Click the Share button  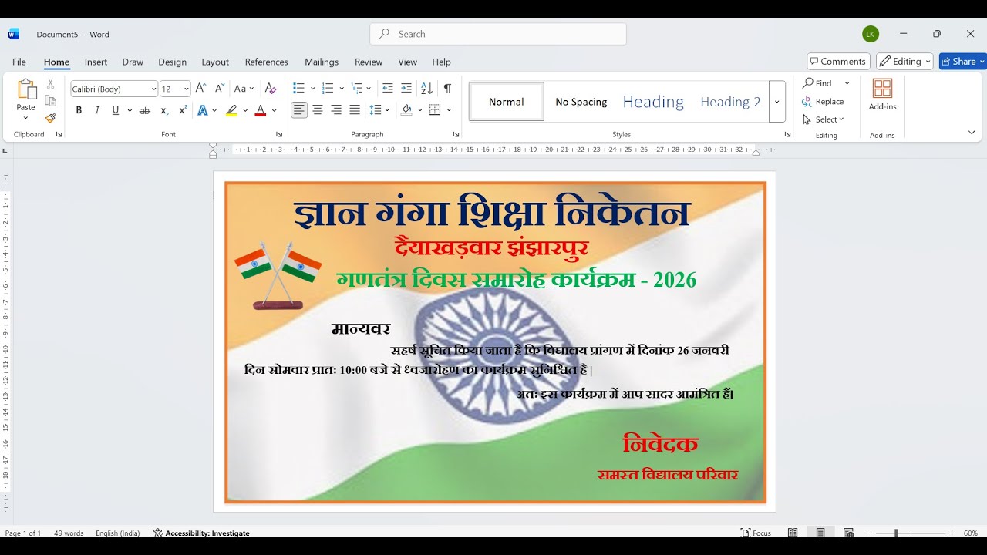click(x=962, y=62)
